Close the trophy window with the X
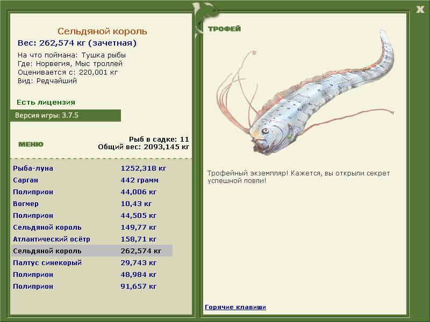Image resolution: width=430 pixels, height=322 pixels. (420, 9)
